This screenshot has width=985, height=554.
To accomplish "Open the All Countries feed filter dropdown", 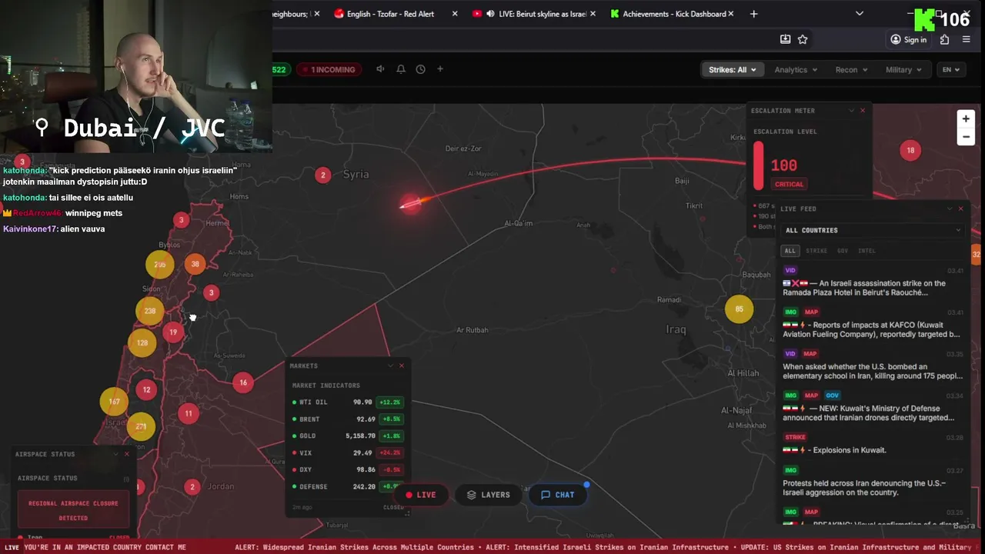I will (x=873, y=230).
